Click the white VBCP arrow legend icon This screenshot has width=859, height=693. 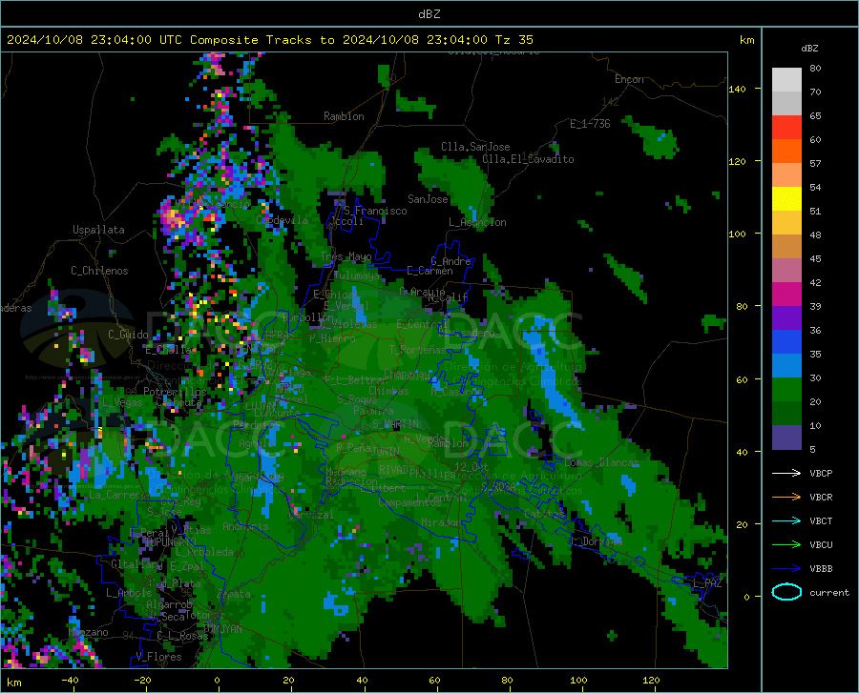coord(786,473)
